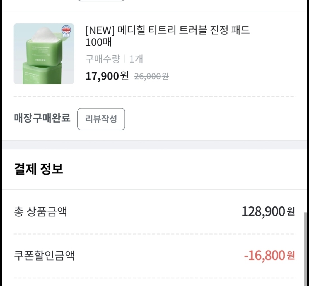
Task: Click the vertical scrollbar on the right edge
Action: point(306,249)
